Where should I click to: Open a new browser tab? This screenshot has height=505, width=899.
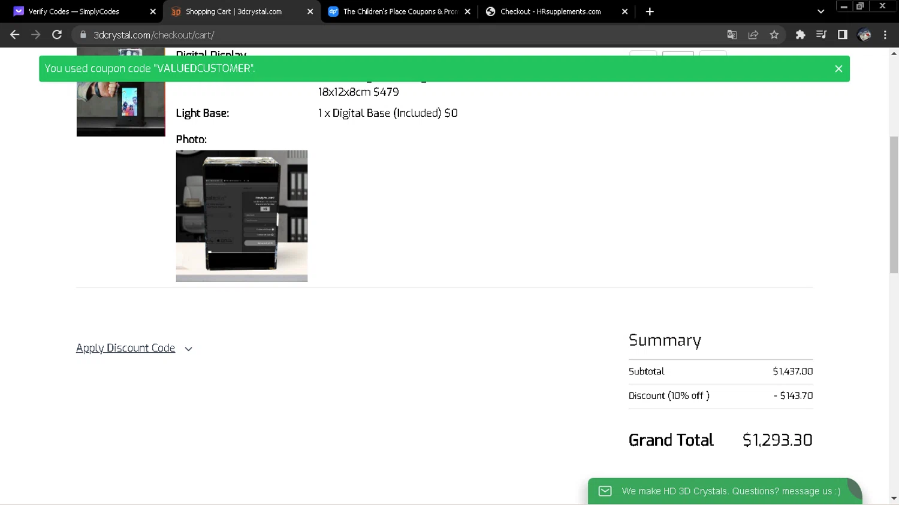click(650, 11)
